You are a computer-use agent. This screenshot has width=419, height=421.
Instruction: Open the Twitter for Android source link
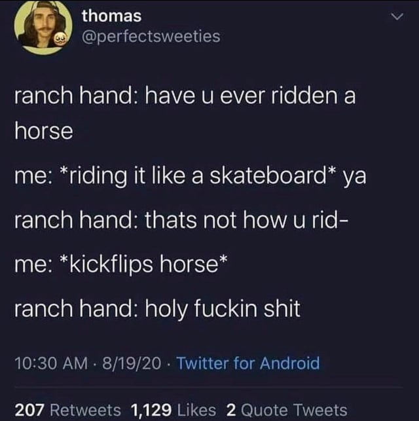(x=248, y=363)
